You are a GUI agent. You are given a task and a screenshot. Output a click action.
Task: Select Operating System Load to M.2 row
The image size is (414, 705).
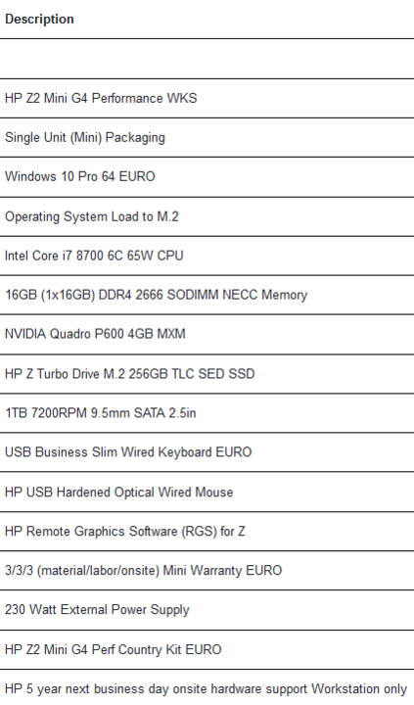207,216
